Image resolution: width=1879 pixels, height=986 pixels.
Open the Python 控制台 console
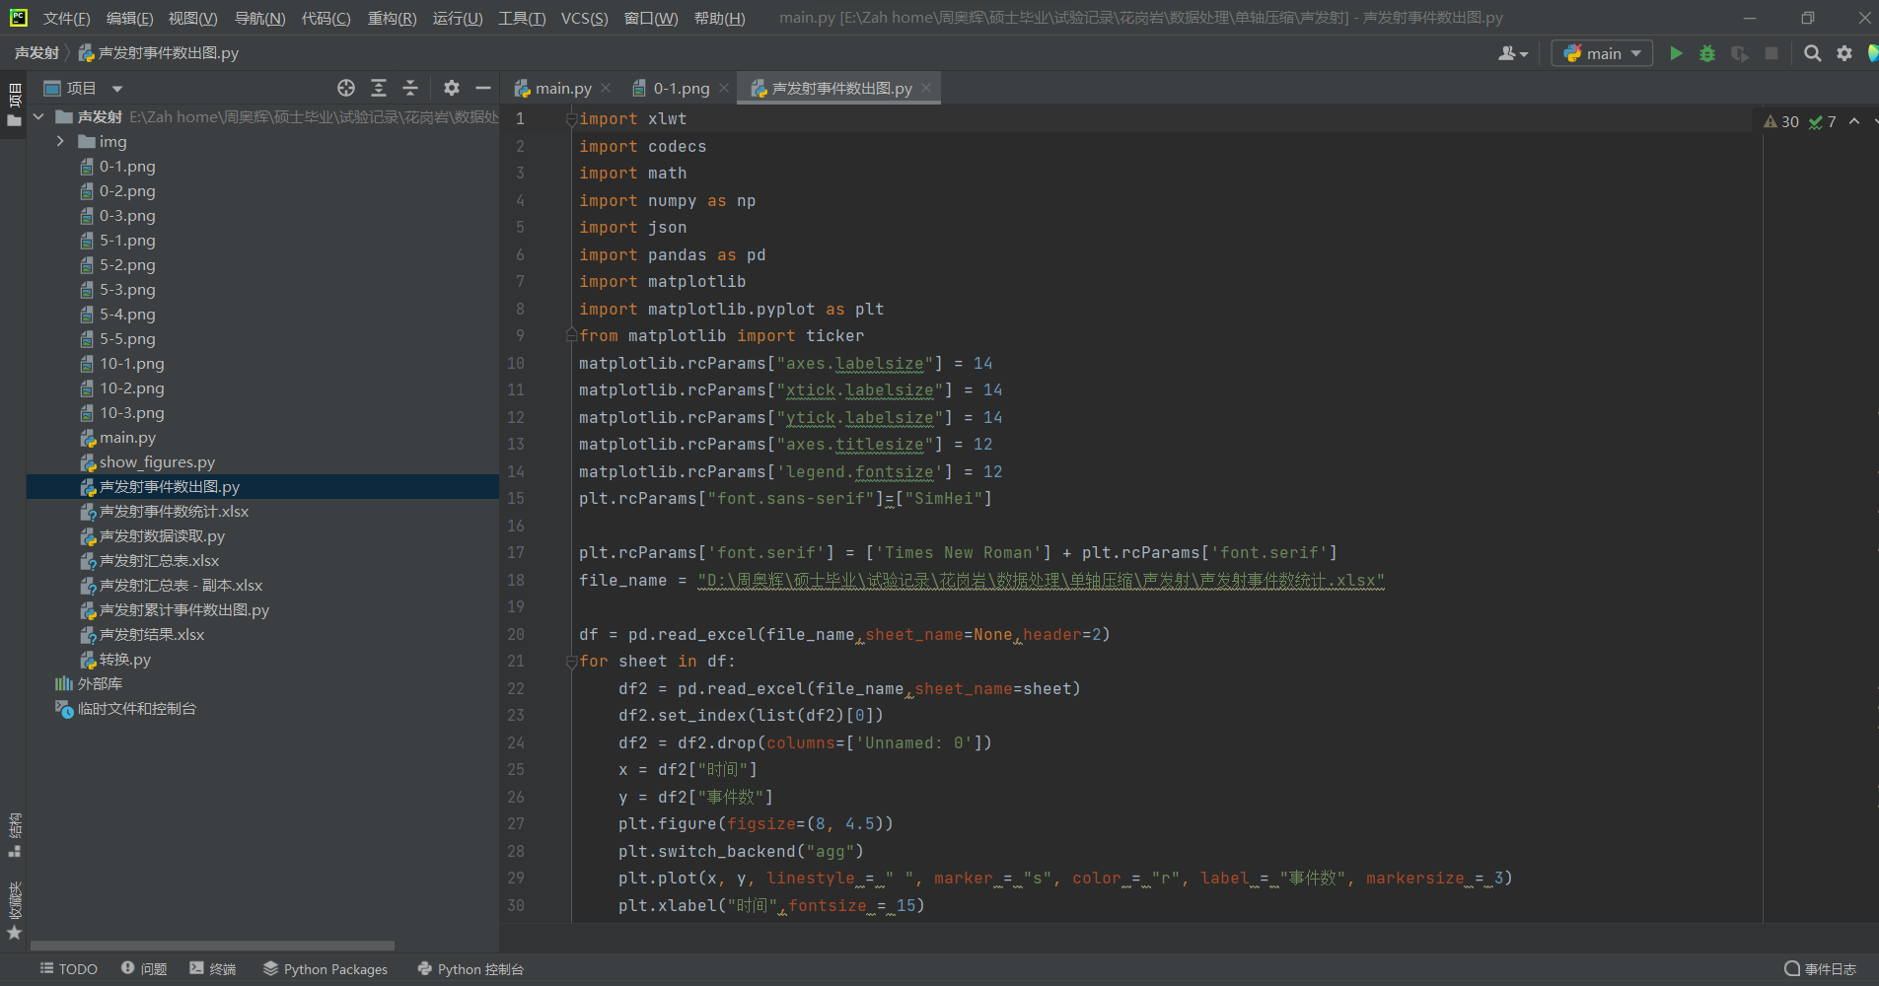click(x=470, y=969)
